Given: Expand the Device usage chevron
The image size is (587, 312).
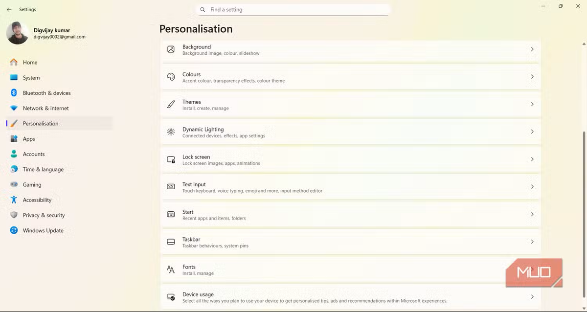Looking at the screenshot, I should point(532,297).
